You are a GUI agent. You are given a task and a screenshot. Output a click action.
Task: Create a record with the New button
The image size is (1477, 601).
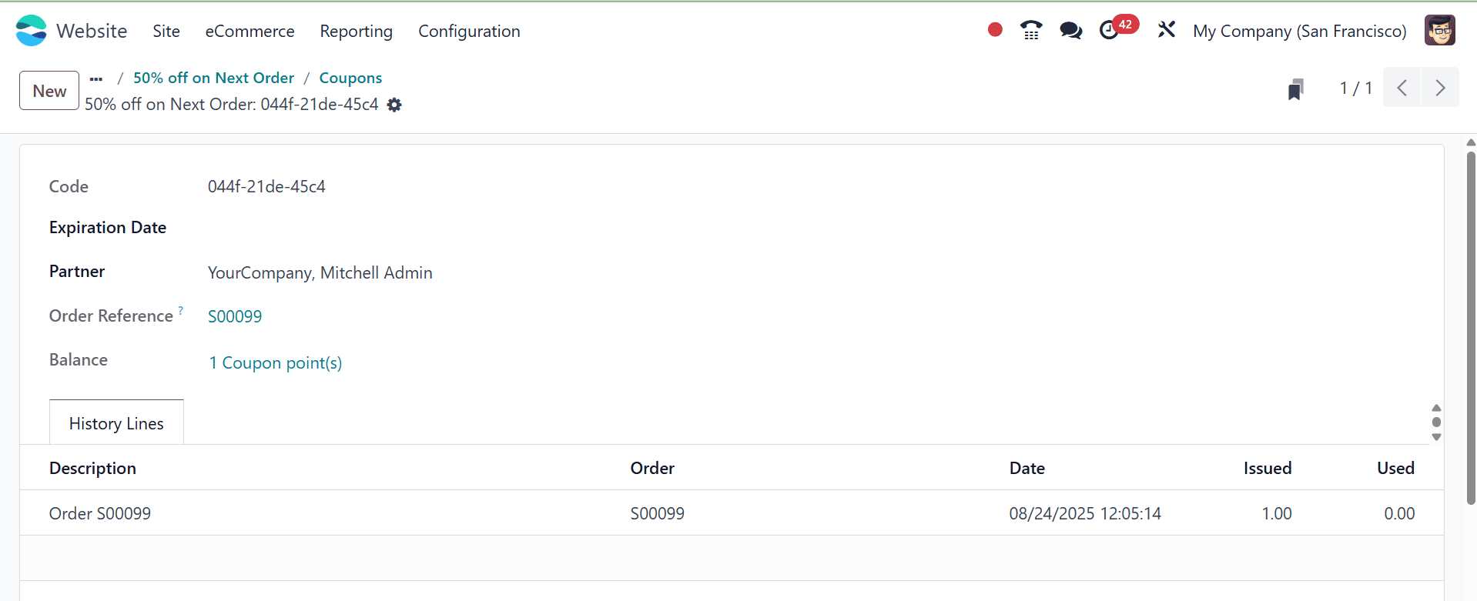click(x=49, y=90)
